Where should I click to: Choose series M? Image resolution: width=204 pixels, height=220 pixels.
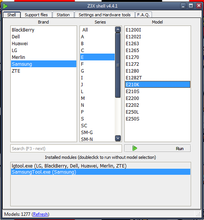(x=97, y=98)
